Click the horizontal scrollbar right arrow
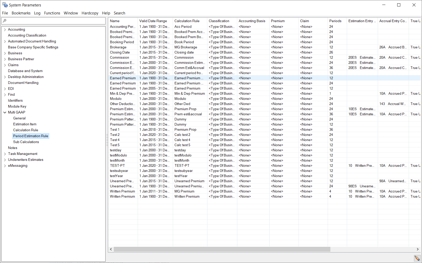Screen dimensions: 422x263 tap(418, 249)
